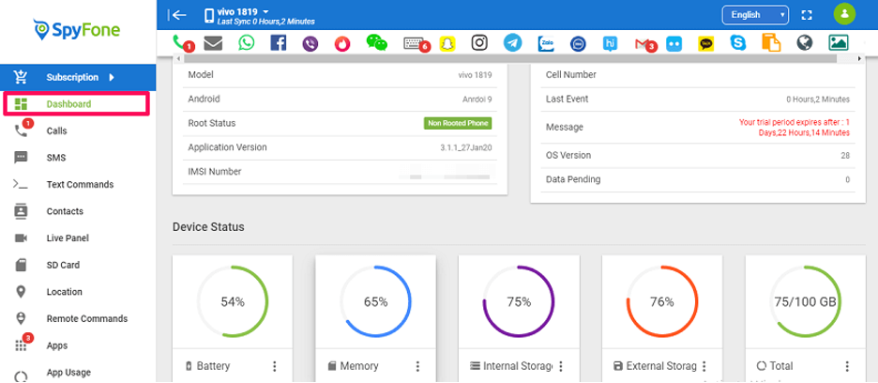Open the English language dropdown
Screen dimensions: 878x383
point(755,15)
